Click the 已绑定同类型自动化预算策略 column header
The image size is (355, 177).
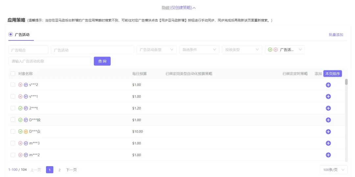click(189, 74)
